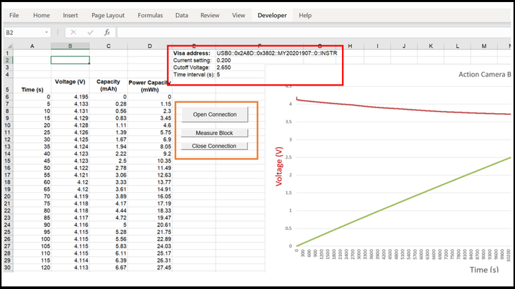This screenshot has width=515, height=289.
Task: Select the Data ribbon tab
Action: click(x=181, y=15)
